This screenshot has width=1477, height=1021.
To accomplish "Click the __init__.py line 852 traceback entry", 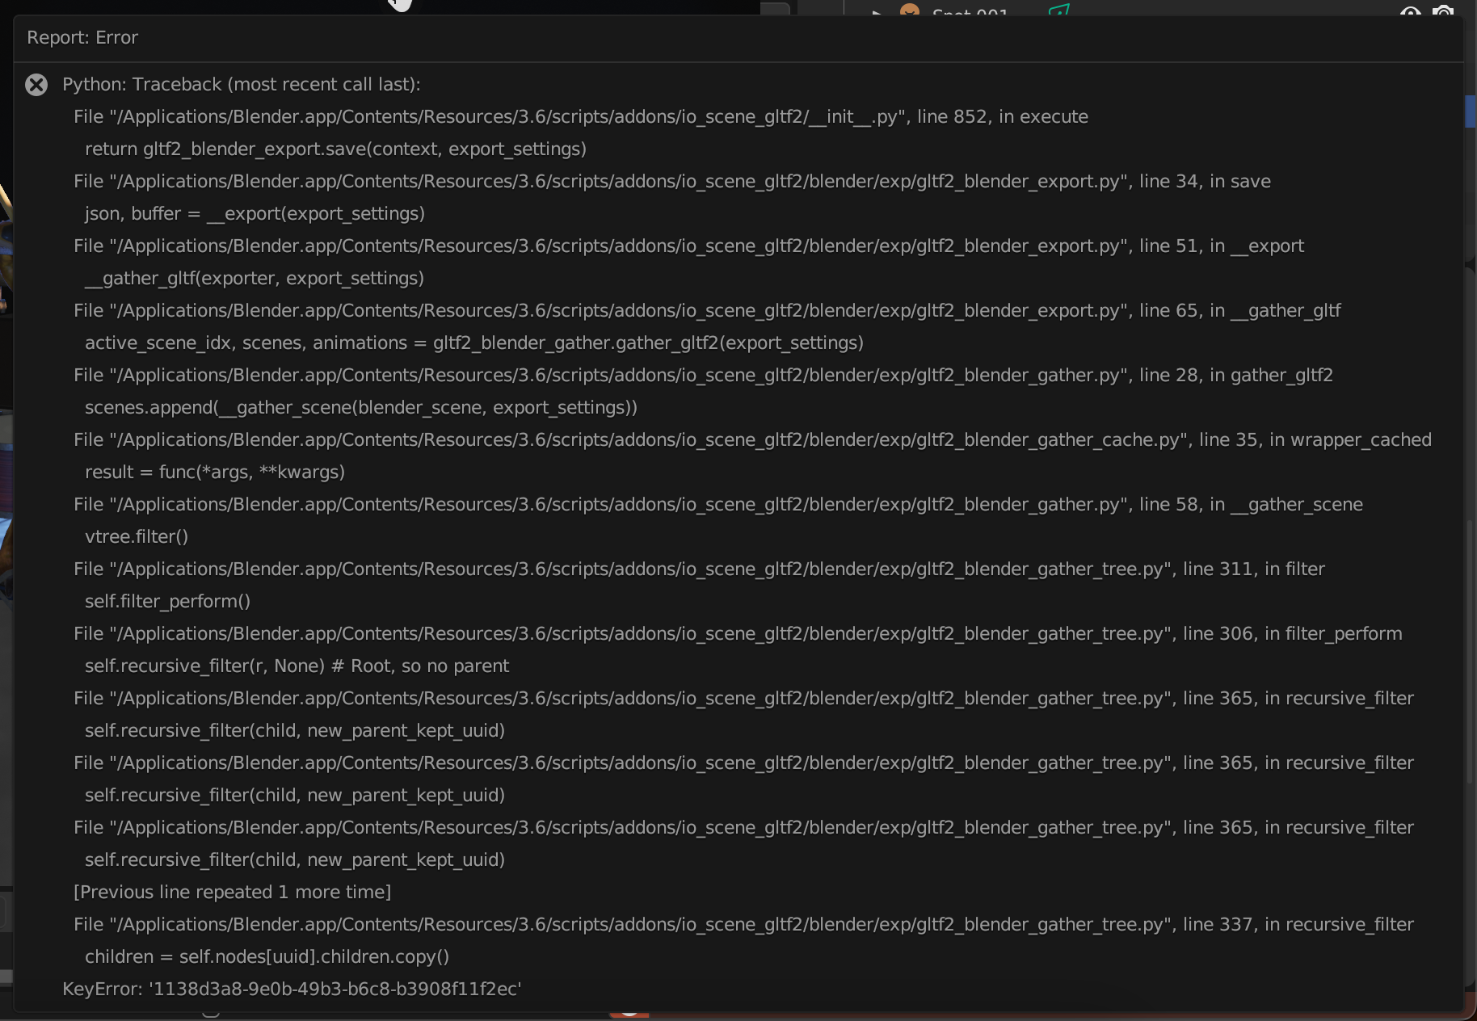I will coord(579,116).
